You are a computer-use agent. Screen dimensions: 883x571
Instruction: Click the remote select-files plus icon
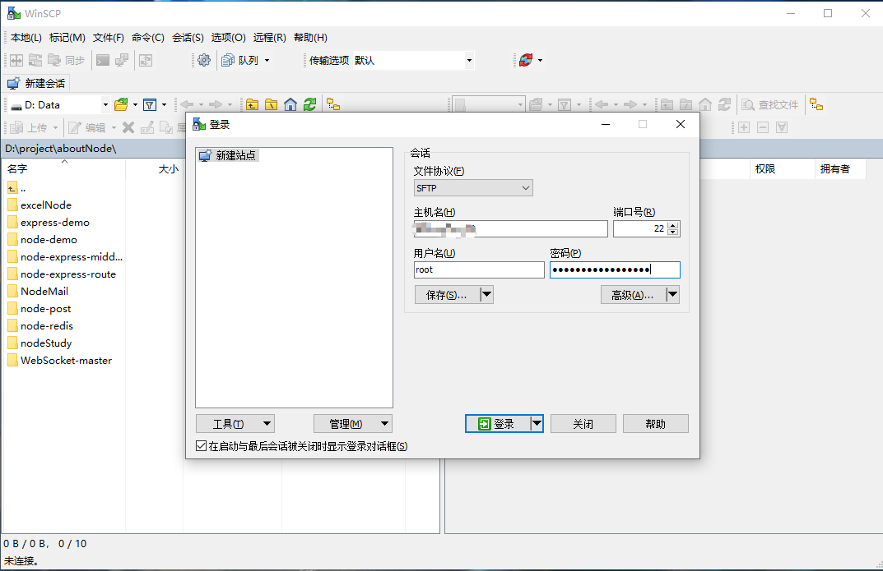pos(744,127)
